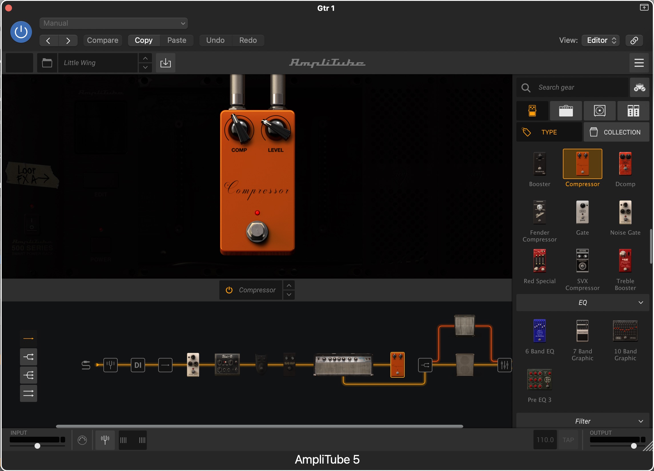Expand the Filter section

tap(583, 421)
